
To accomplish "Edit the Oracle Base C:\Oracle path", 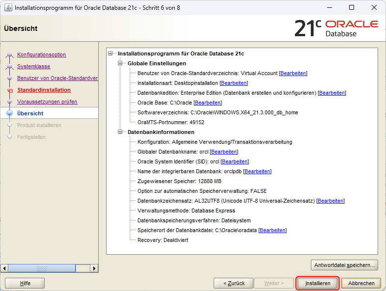I will click(208, 103).
